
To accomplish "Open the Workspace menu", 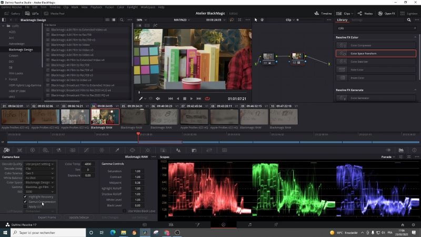I will 148,7.
